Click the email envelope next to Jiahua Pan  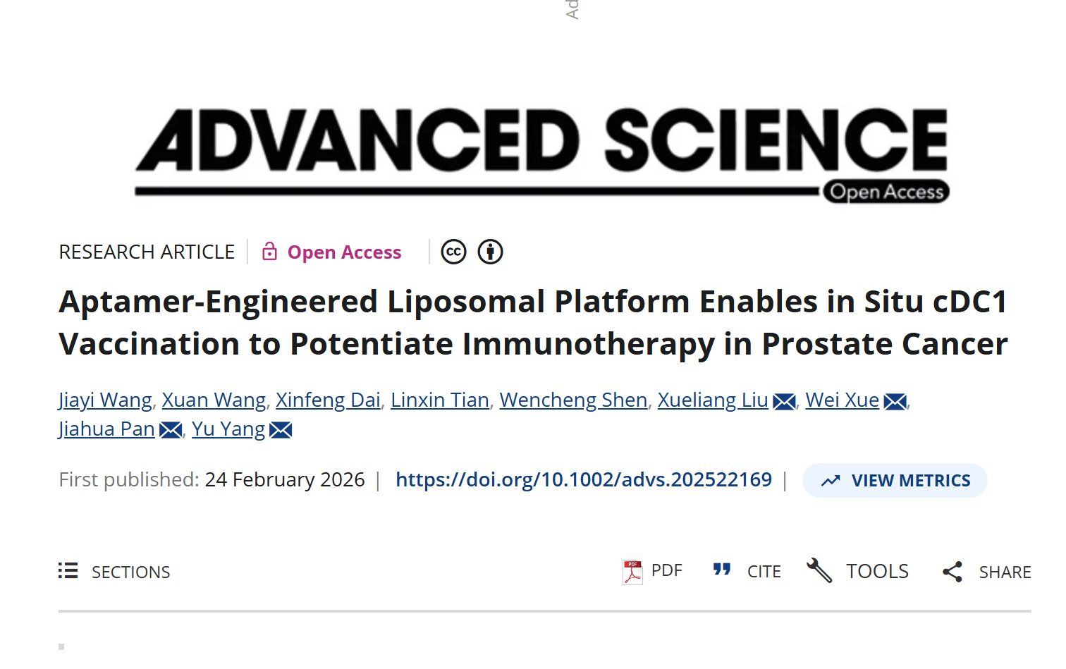coord(171,430)
